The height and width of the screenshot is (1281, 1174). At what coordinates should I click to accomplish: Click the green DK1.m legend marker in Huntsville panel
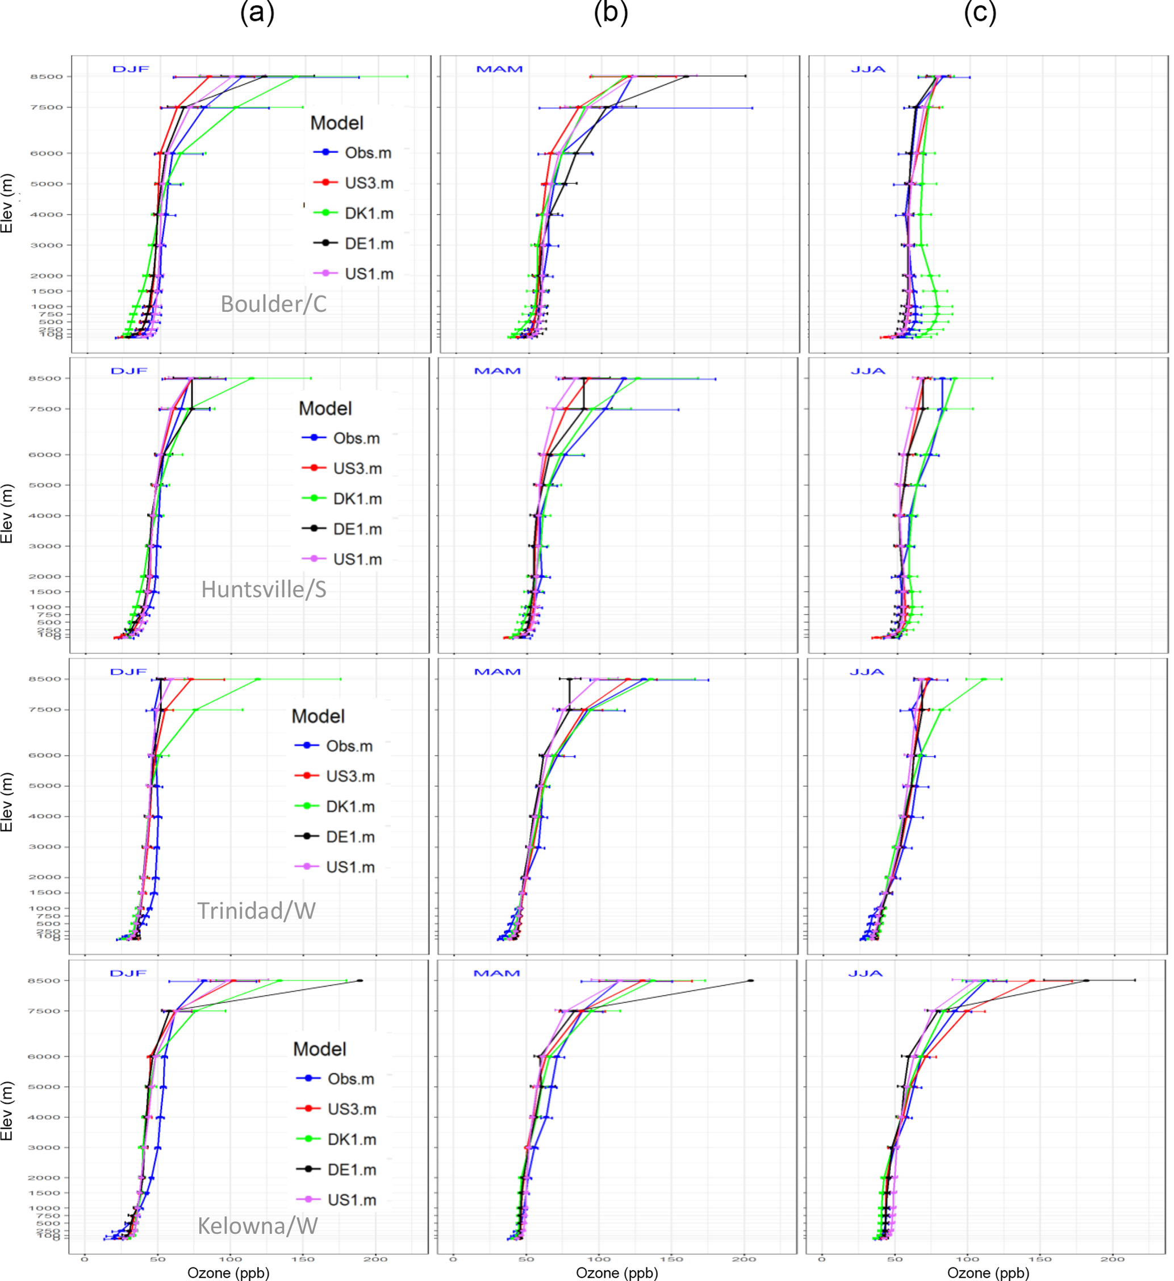314,499
